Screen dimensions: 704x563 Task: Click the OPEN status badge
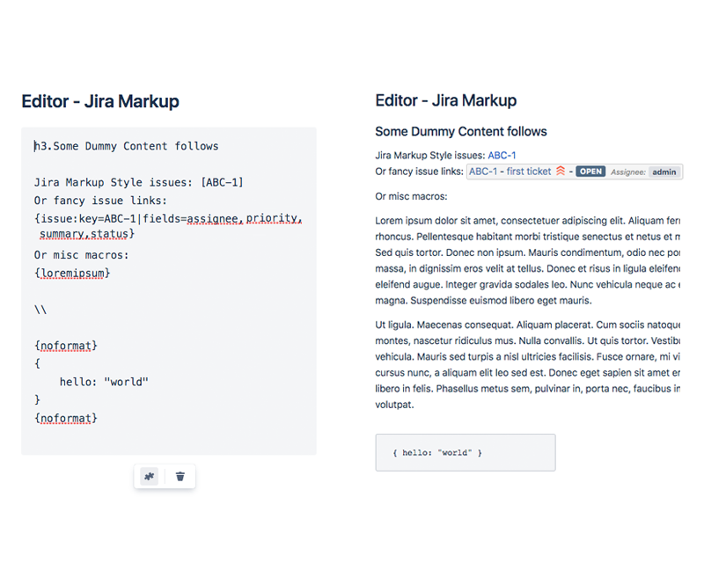[x=590, y=172]
